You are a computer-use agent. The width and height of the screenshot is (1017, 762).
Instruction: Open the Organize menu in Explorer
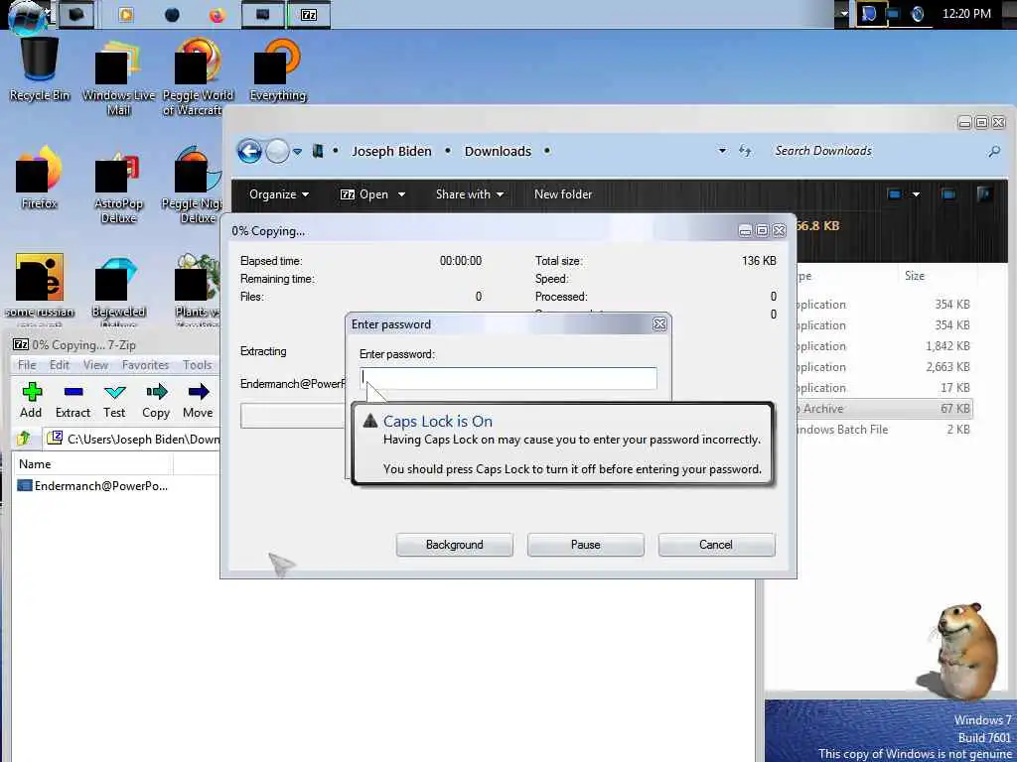click(278, 194)
